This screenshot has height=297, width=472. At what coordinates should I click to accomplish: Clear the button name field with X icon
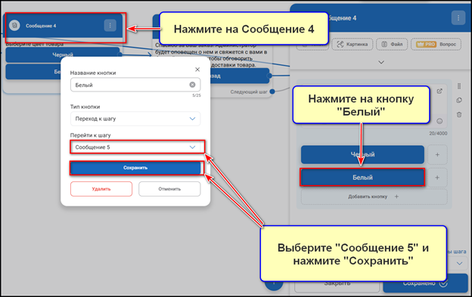click(192, 85)
